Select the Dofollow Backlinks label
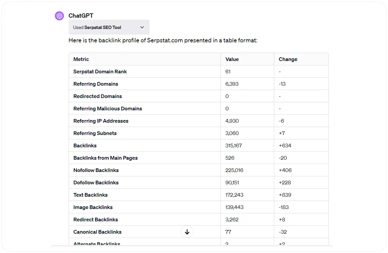The height and width of the screenshot is (253, 388). [96, 182]
